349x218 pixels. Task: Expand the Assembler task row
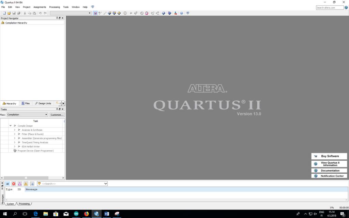click(x=15, y=138)
